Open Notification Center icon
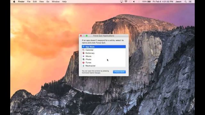This screenshot has width=205, height=115. click(190, 2)
